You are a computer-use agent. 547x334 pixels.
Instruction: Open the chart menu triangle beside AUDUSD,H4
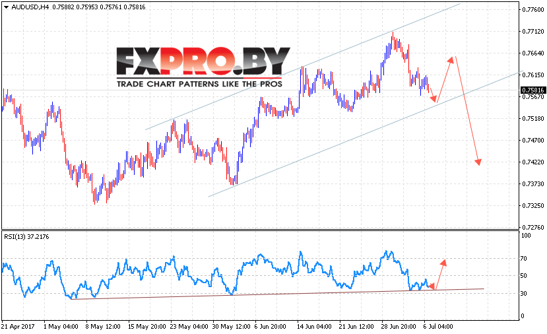click(6, 7)
